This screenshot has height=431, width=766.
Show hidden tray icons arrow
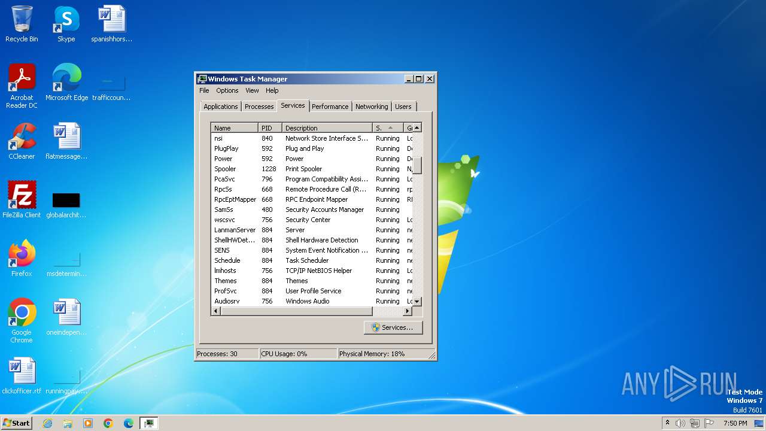click(668, 423)
